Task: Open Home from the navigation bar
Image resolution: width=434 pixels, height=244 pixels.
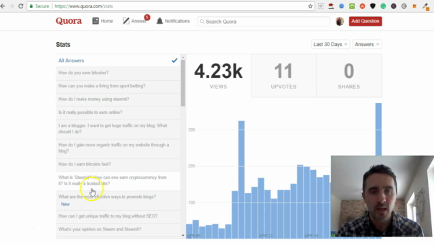Action: click(102, 21)
